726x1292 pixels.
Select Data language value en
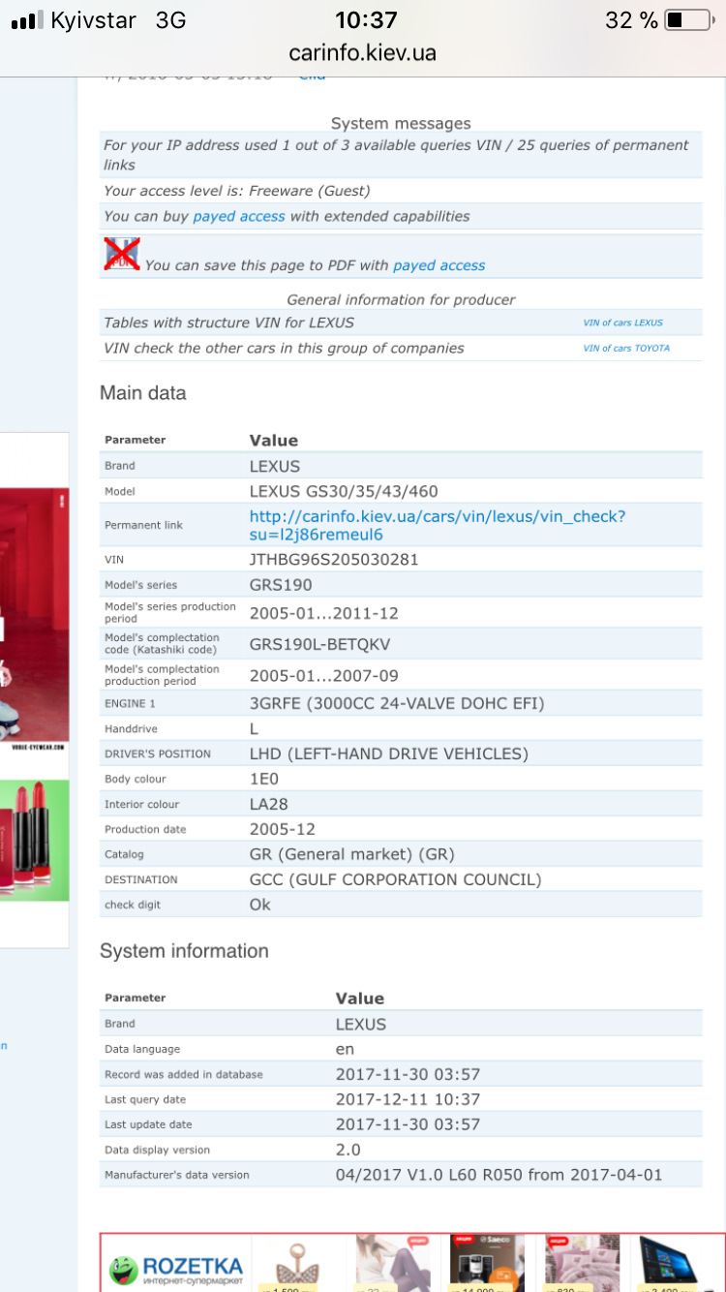[346, 1049]
